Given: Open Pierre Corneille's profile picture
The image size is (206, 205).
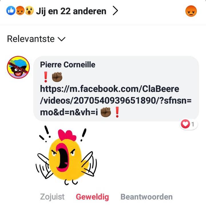Looking at the screenshot, I should point(18,67).
